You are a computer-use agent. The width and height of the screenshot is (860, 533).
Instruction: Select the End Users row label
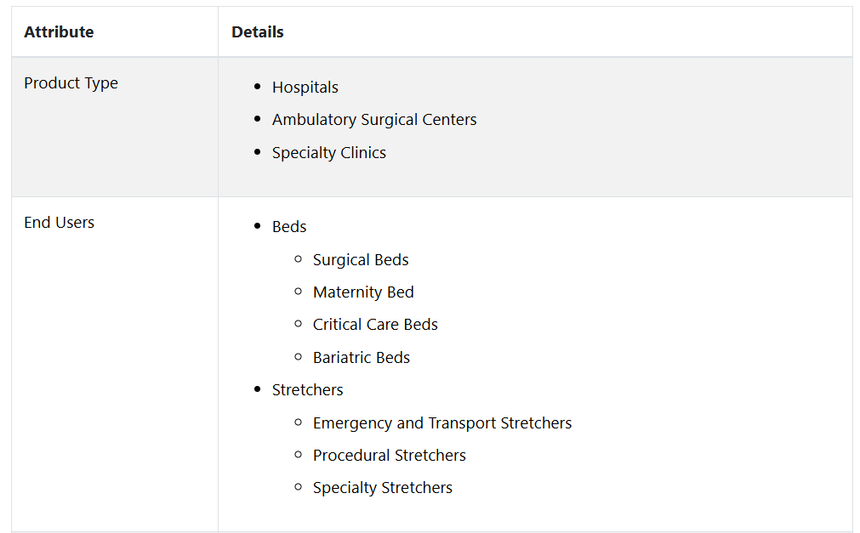(59, 223)
